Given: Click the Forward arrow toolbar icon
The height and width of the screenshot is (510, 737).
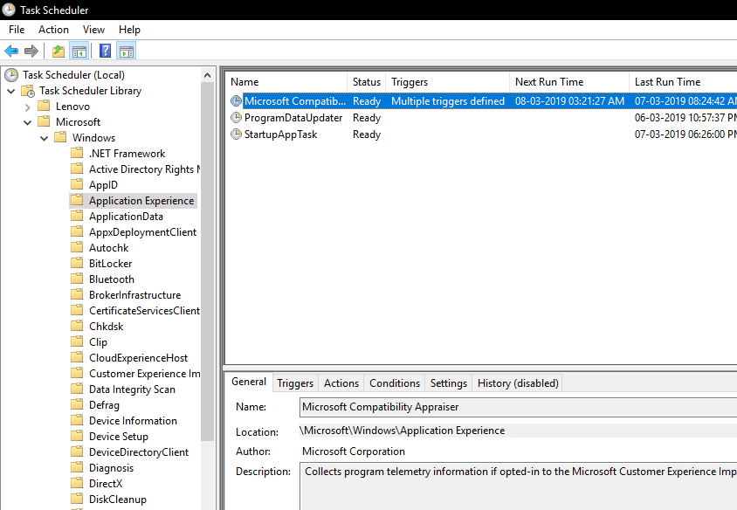Looking at the screenshot, I should [31, 51].
